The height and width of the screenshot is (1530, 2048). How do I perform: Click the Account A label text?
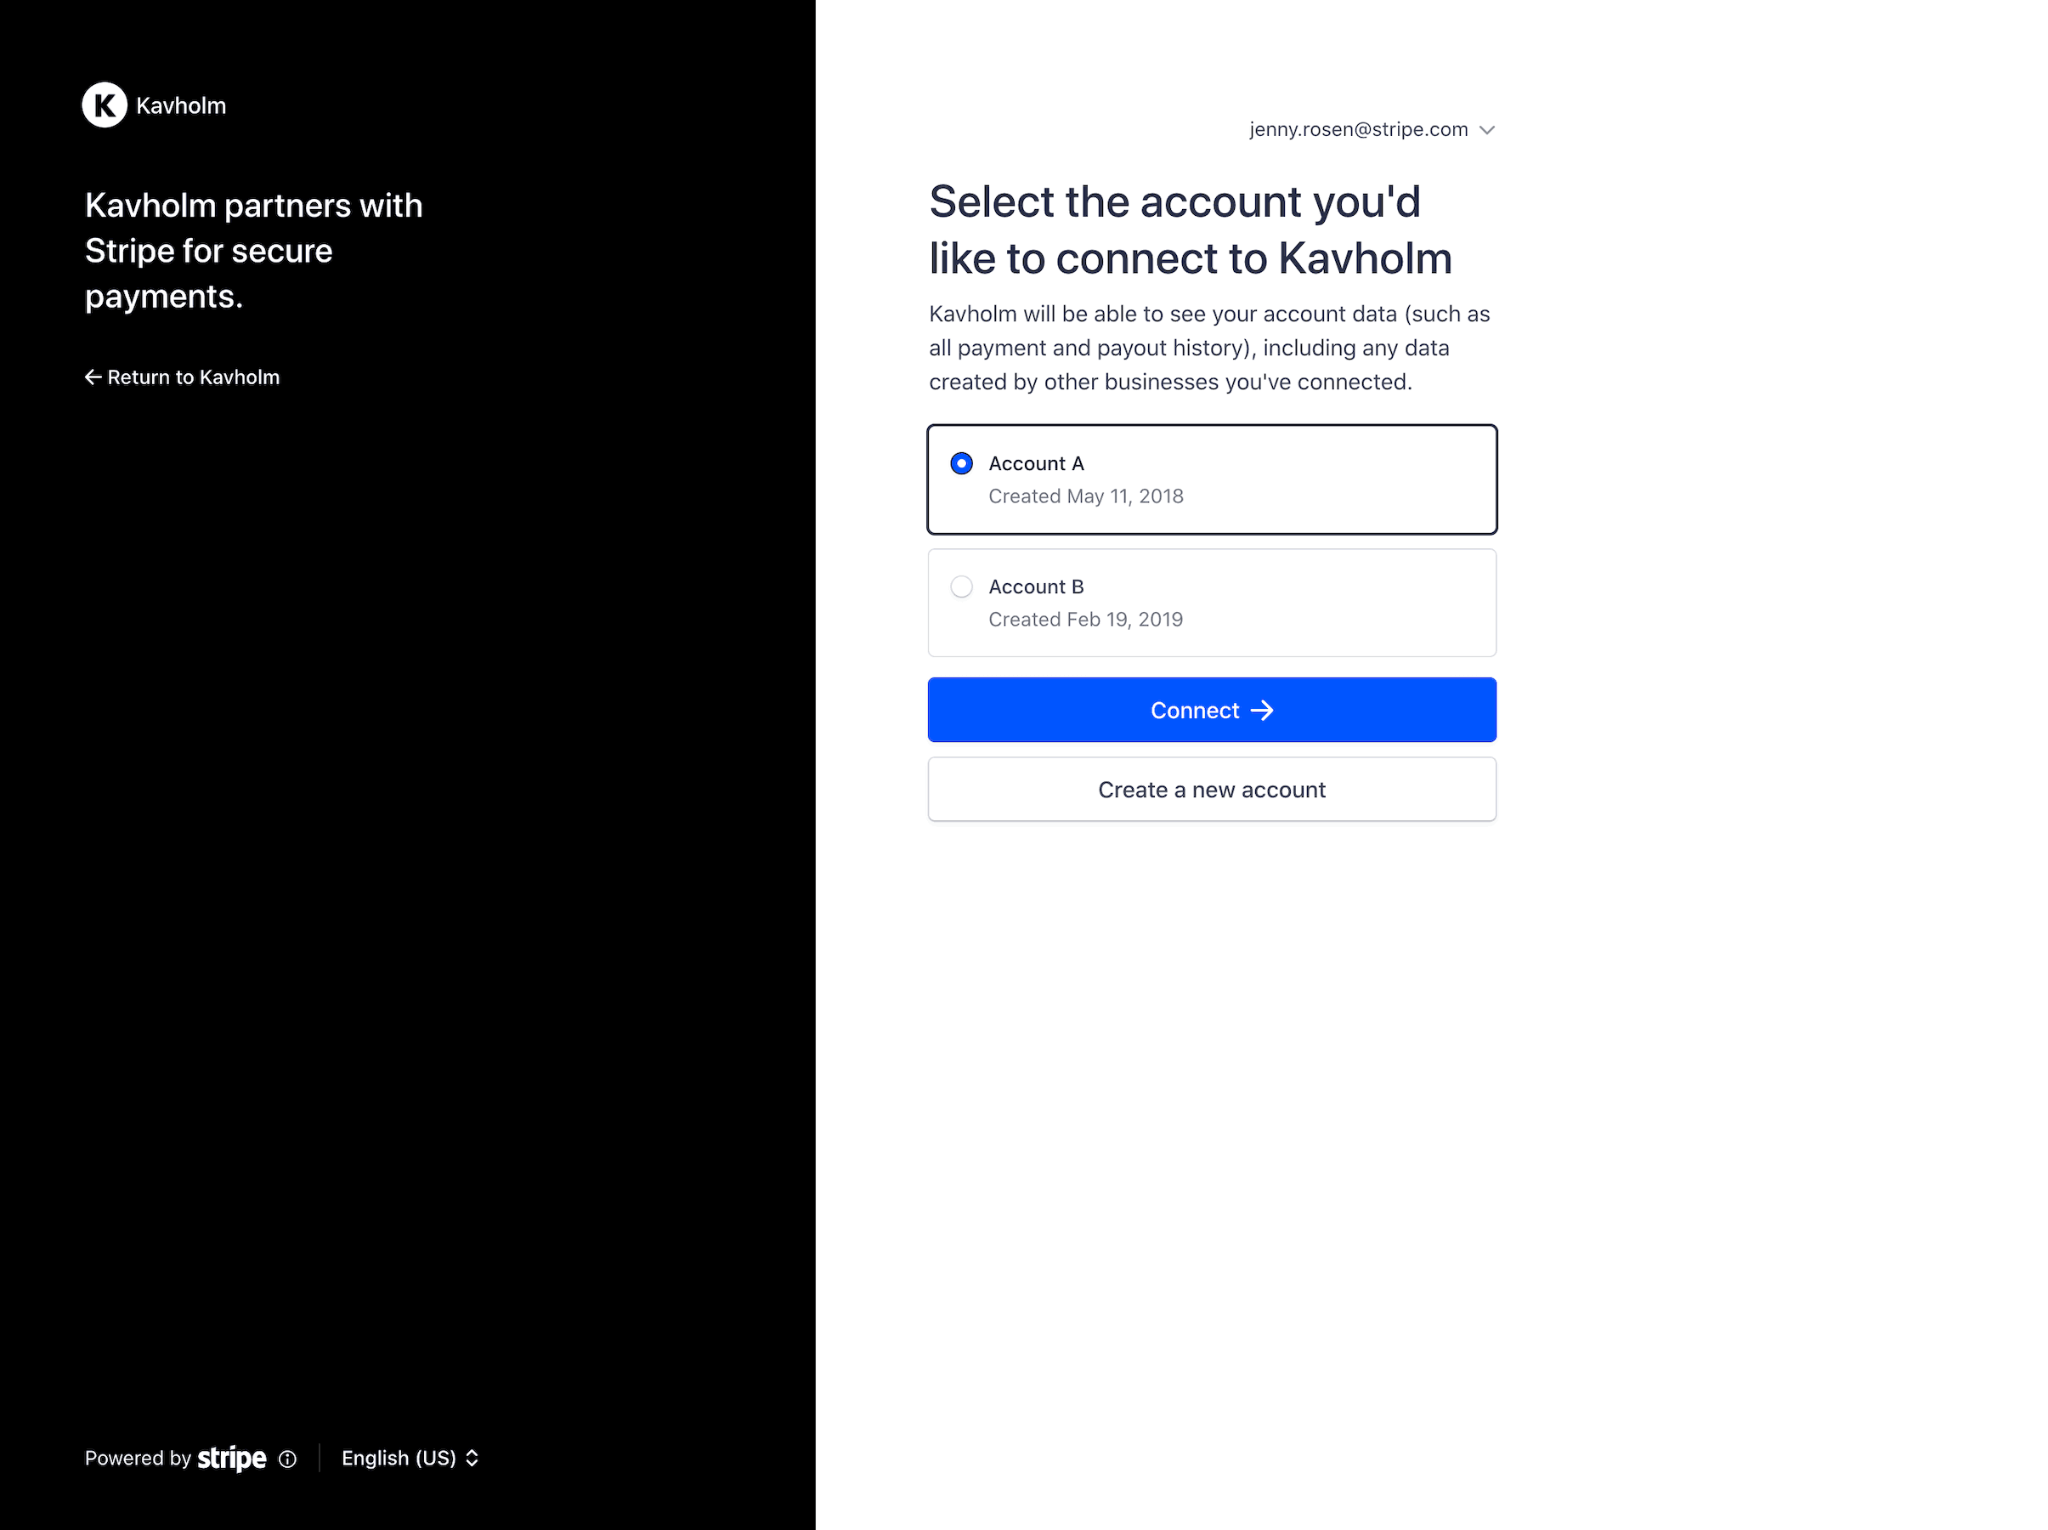(x=1036, y=463)
